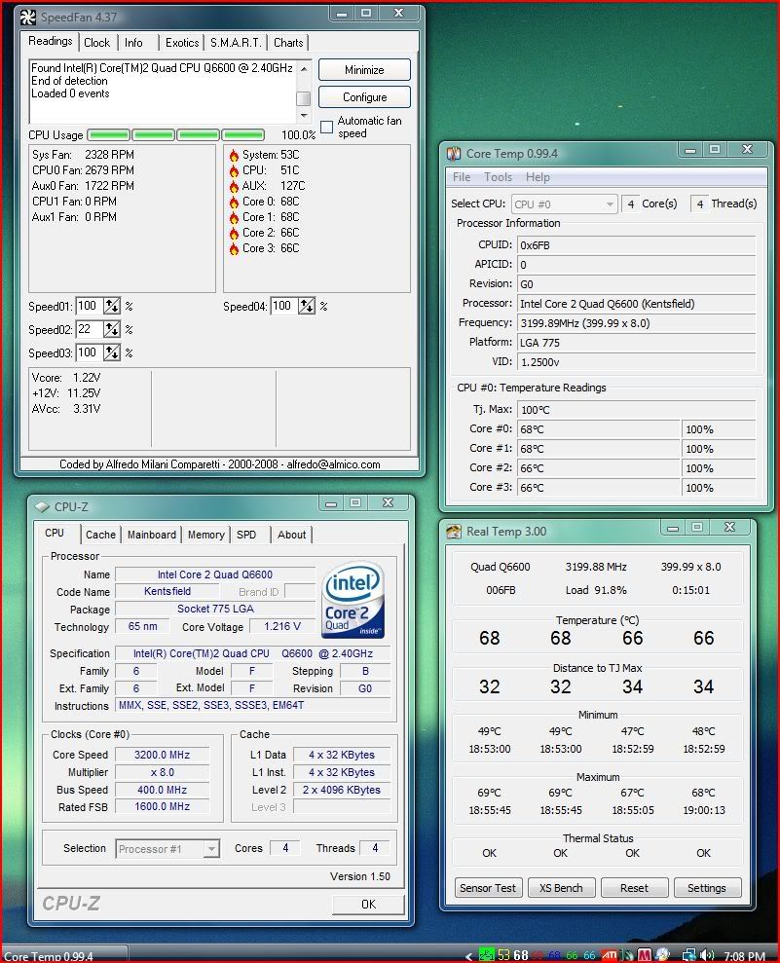Open the Help menu in Core Temp
The height and width of the screenshot is (963, 780).
538,177
